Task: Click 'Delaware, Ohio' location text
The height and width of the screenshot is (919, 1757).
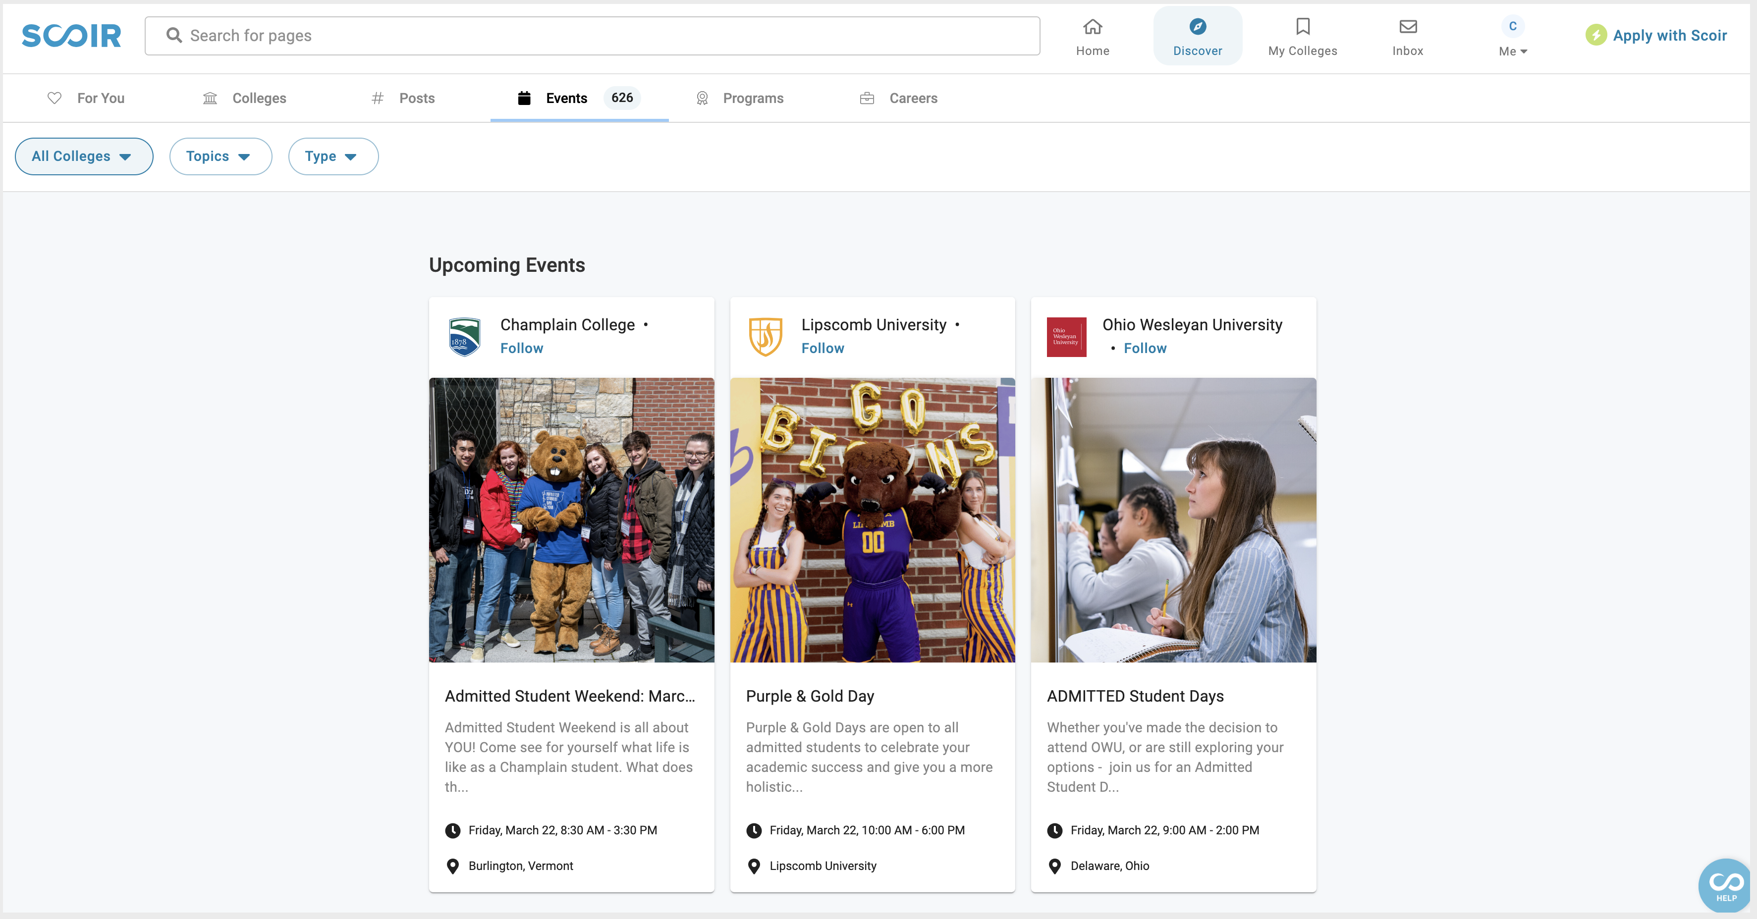Action: click(x=1110, y=866)
